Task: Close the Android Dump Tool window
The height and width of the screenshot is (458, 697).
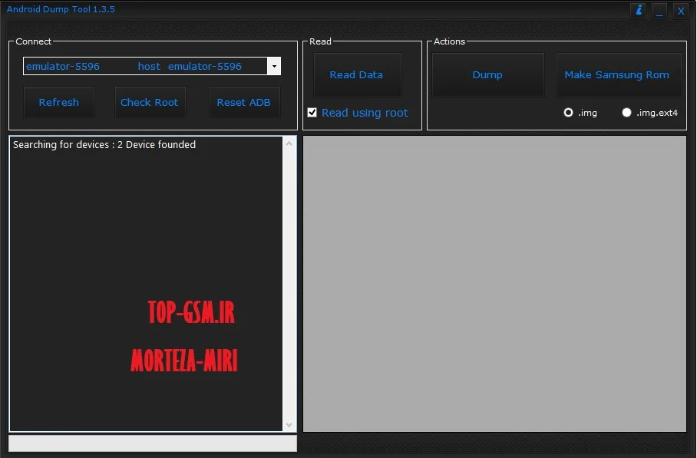Action: pyautogui.click(x=681, y=11)
